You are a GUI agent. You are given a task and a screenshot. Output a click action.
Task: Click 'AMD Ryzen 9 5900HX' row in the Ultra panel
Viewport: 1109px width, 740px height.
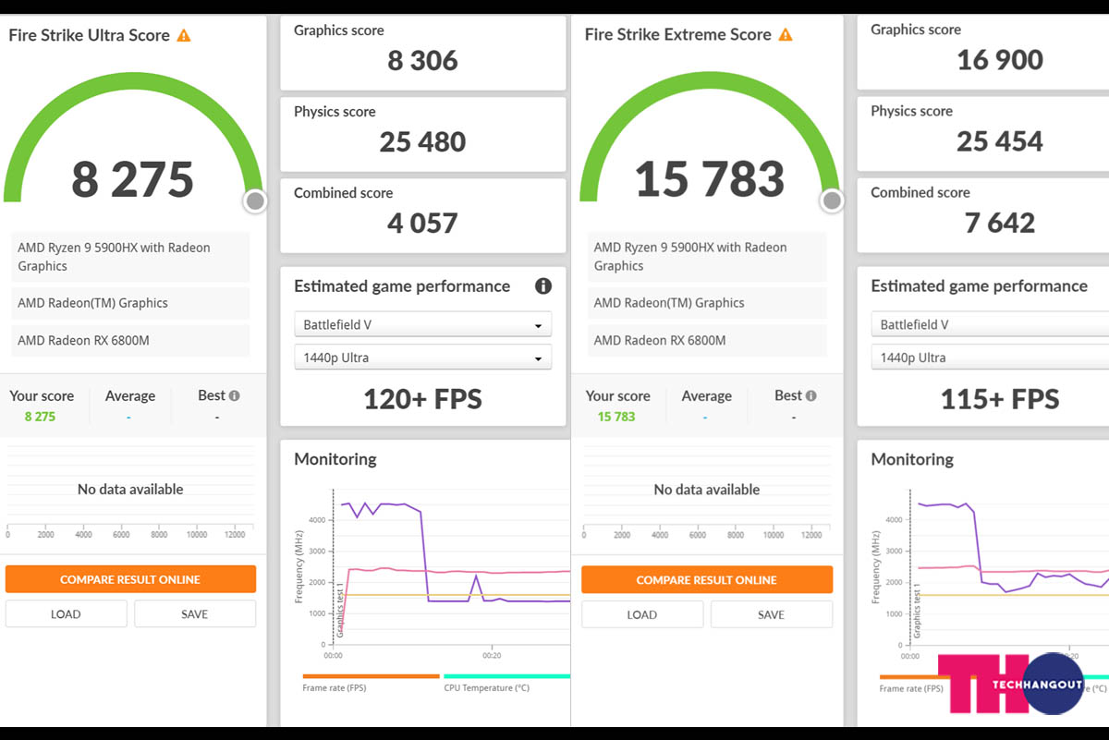[130, 257]
